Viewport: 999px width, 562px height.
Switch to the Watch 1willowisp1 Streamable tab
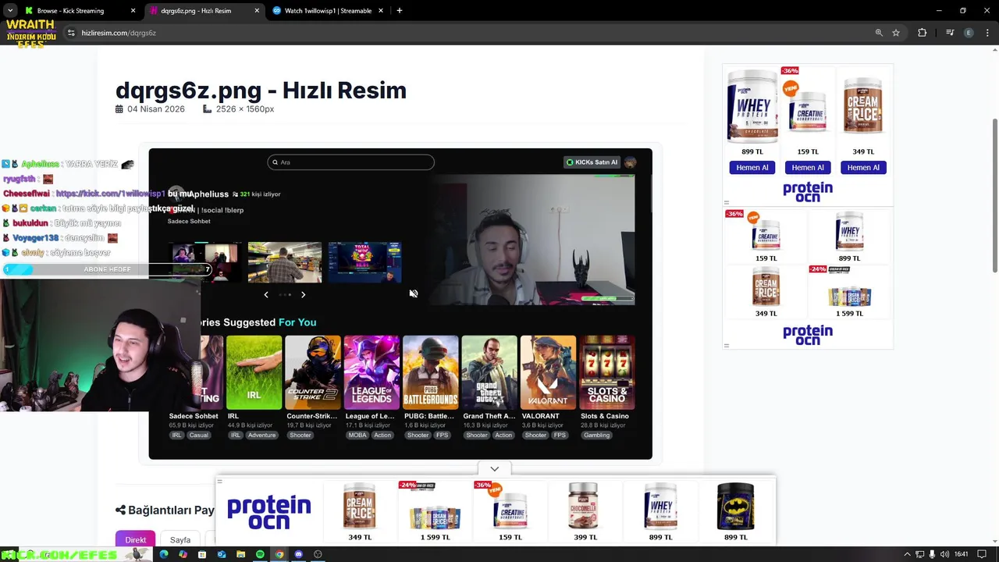328,11
